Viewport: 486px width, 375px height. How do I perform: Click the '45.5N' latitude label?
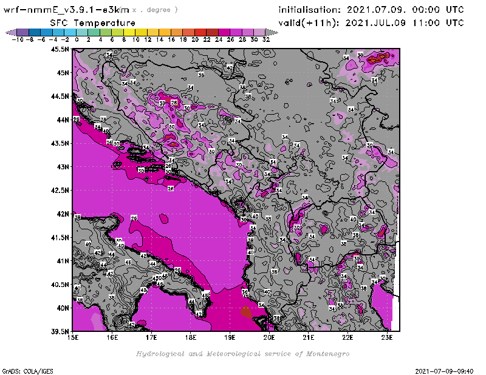tap(60, 49)
